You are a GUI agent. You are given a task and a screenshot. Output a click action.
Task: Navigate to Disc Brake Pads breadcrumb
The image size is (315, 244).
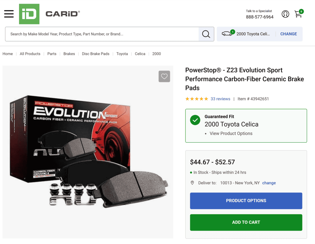[96, 54]
